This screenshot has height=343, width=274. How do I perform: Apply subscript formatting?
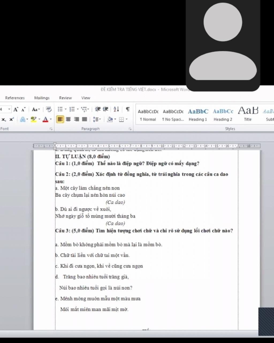[3, 120]
